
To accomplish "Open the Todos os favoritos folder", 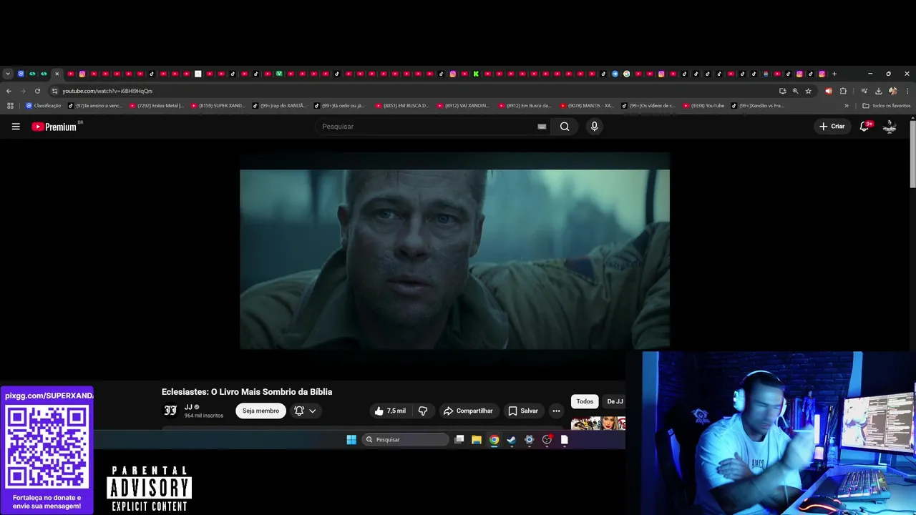I will tap(886, 106).
